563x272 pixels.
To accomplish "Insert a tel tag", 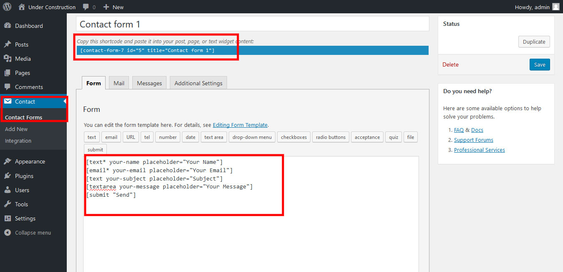I will [147, 137].
